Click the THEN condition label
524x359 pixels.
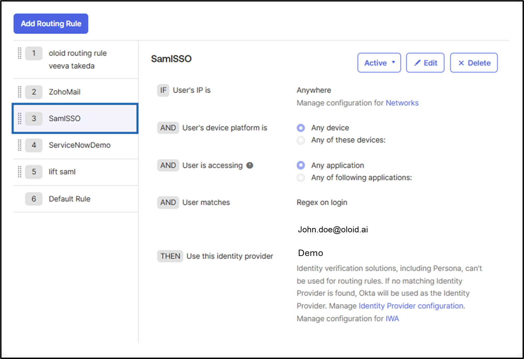(170, 256)
